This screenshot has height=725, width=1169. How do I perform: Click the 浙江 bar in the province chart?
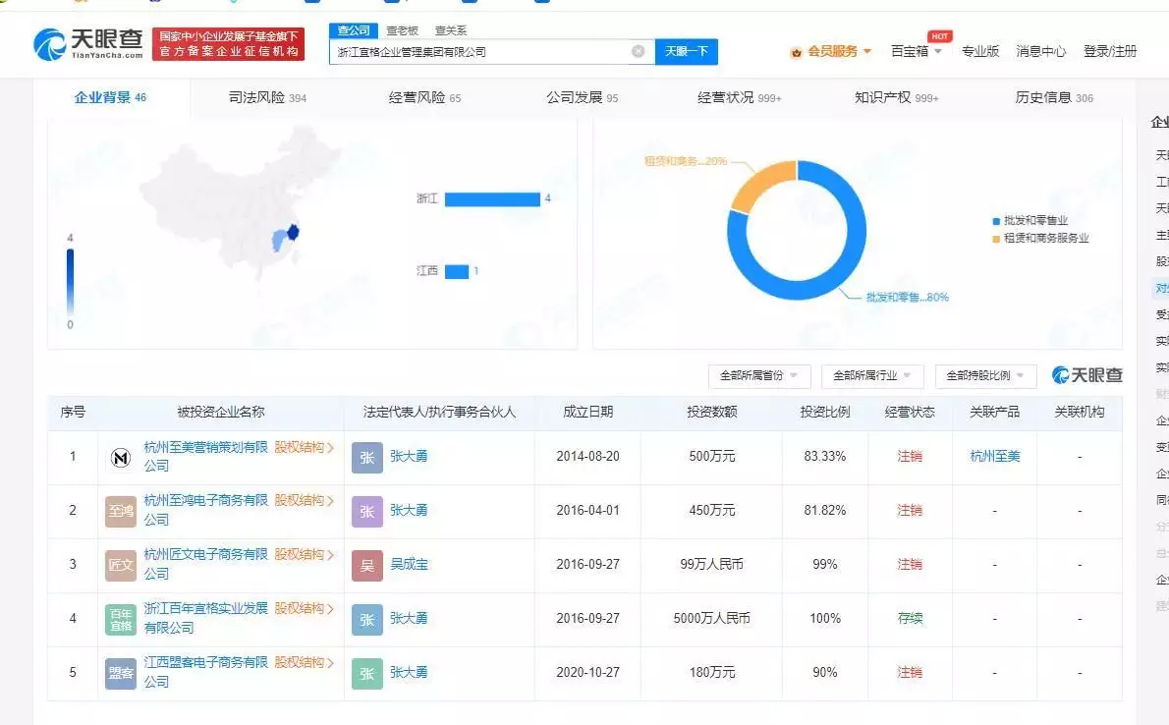[x=492, y=199]
